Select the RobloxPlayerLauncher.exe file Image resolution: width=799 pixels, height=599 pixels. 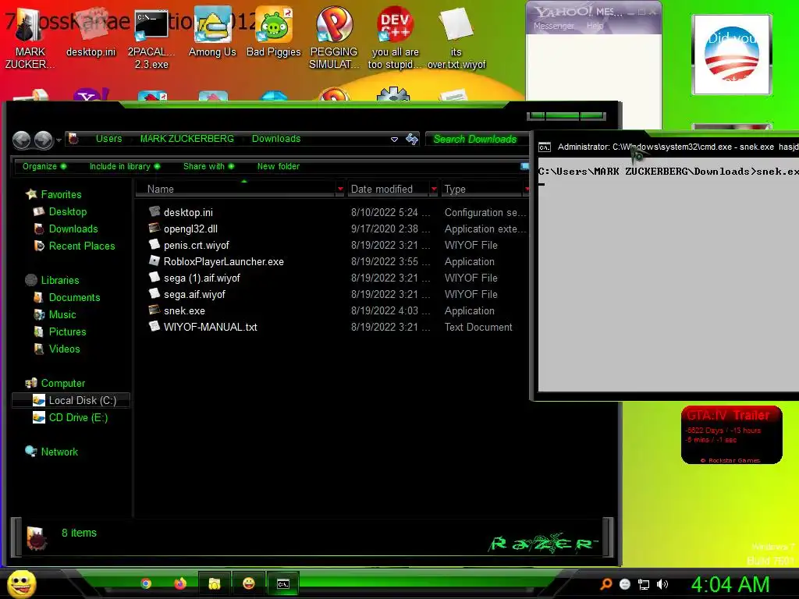coord(336,261)
